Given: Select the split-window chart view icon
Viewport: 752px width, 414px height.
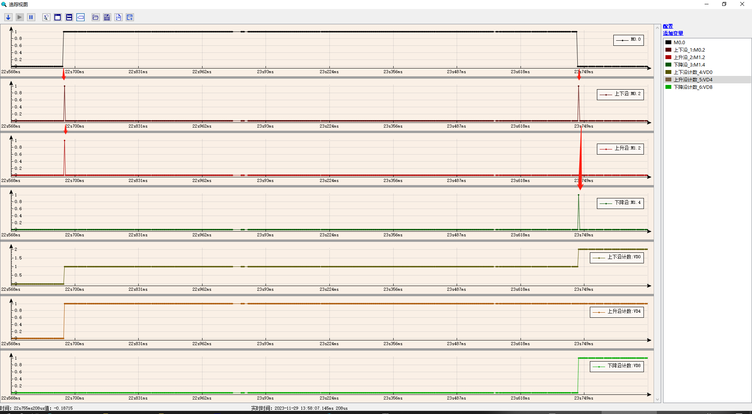Looking at the screenshot, I should click(69, 17).
